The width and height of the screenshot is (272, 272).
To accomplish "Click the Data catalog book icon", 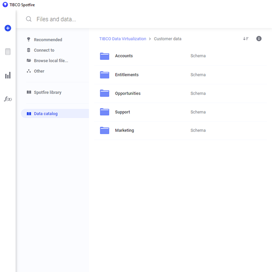I will tap(29, 114).
